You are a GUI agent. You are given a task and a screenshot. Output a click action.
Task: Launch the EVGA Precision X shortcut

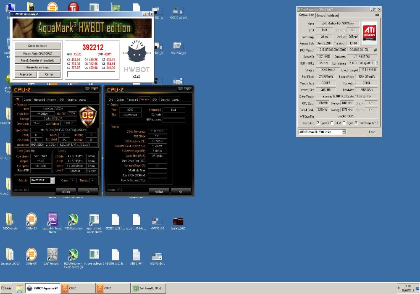(x=52, y=257)
